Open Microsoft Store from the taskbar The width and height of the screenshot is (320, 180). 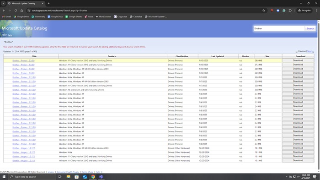(76, 177)
